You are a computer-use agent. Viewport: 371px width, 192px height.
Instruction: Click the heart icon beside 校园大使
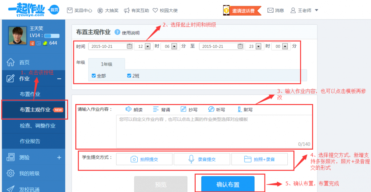pos(155,11)
